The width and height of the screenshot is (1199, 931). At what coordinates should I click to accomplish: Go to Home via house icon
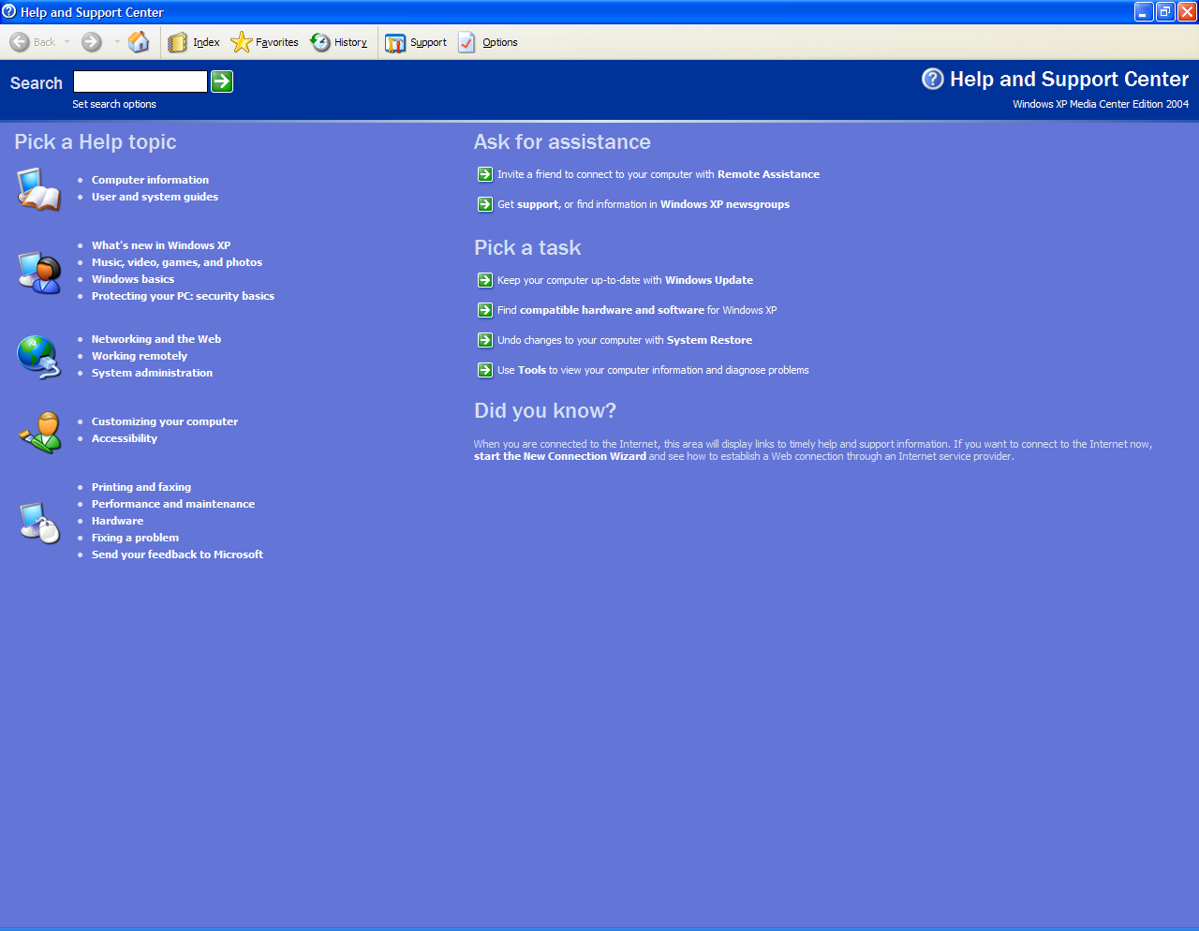(139, 42)
